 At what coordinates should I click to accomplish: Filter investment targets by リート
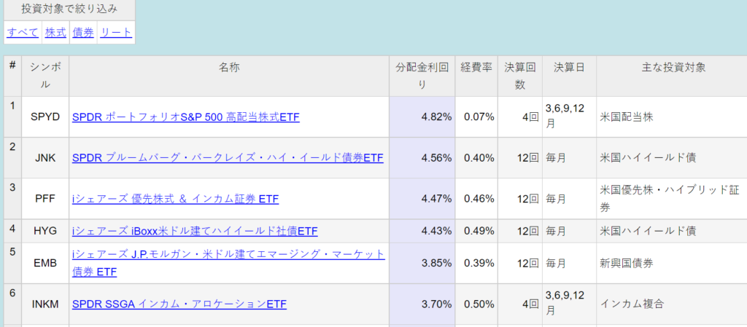(116, 33)
